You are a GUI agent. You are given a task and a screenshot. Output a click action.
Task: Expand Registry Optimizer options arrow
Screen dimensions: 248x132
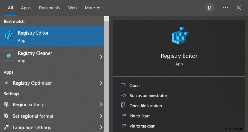point(101,83)
